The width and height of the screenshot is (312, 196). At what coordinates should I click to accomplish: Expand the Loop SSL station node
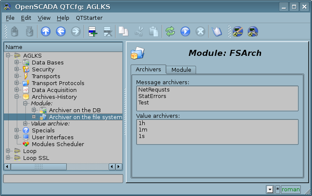pyautogui.click(x=8, y=158)
